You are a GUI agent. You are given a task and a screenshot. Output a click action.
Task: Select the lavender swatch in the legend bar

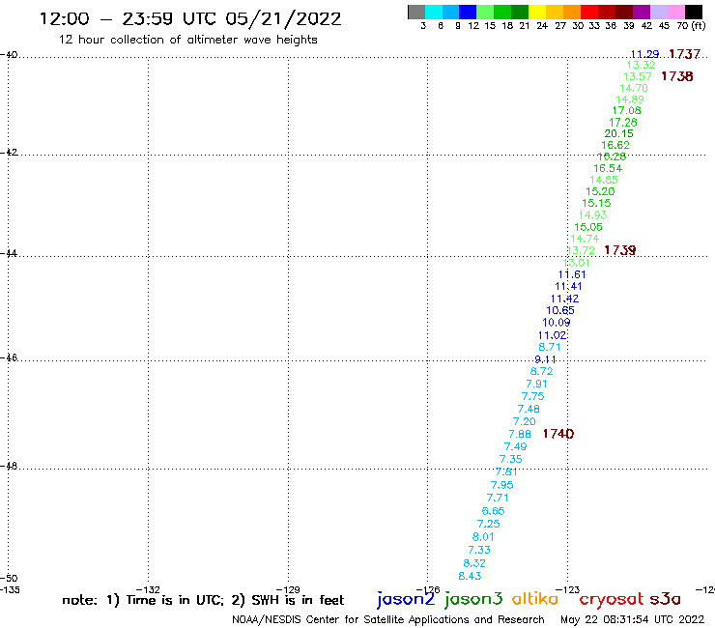(x=659, y=12)
